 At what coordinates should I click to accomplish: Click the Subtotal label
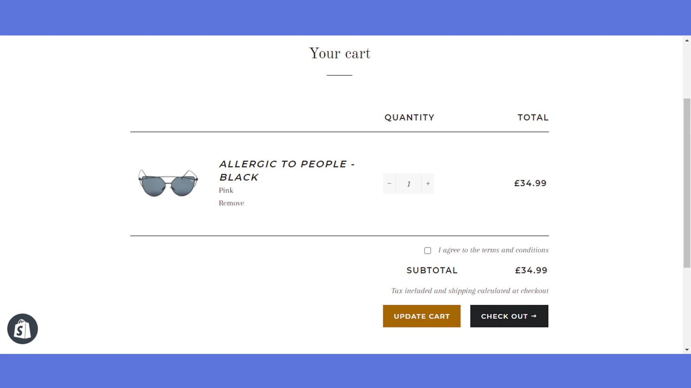click(x=432, y=270)
